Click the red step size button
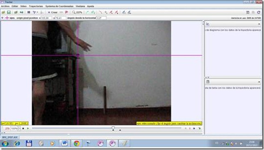This screenshot has width=264, height=150. [190, 128]
